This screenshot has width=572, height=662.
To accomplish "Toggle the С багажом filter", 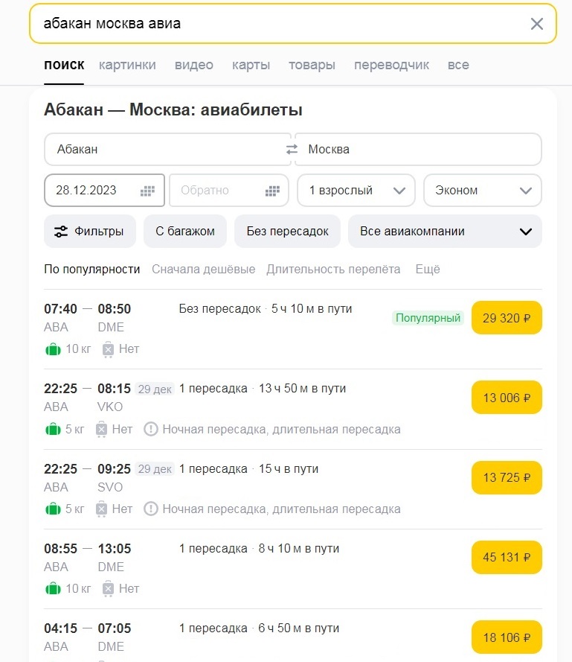I will click(x=185, y=232).
